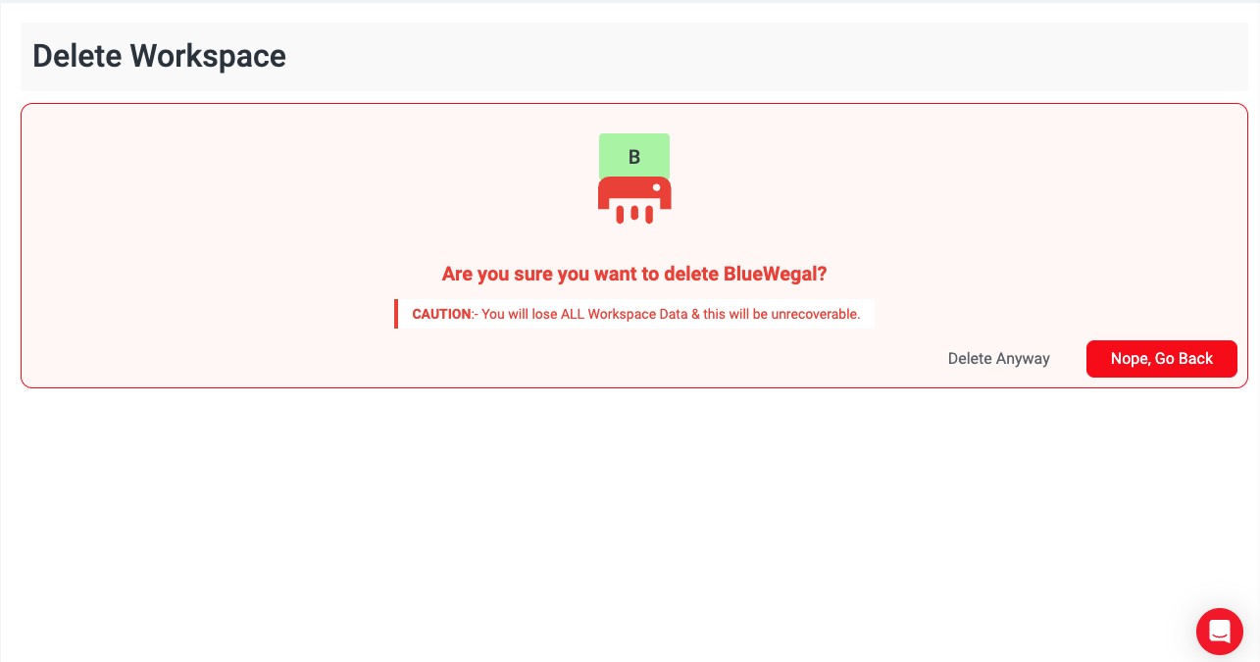Click the word 'unrecoverable' in the warning
The width and height of the screenshot is (1260, 662).
point(818,314)
